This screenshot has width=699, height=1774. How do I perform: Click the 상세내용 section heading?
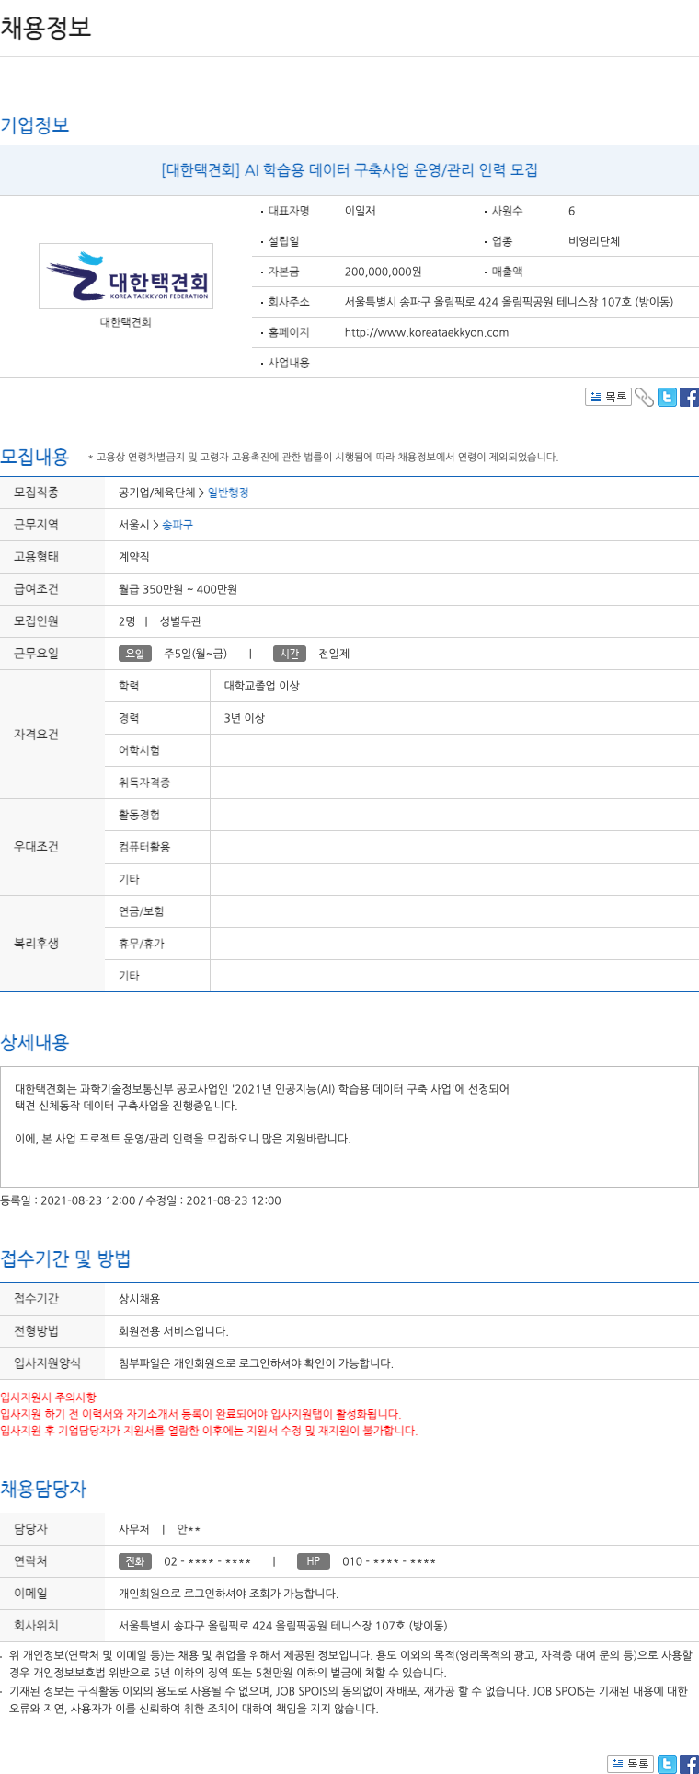point(35,1042)
